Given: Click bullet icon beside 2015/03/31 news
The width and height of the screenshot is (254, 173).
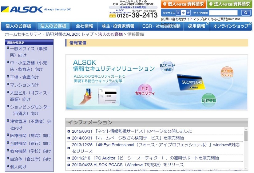Looking at the screenshot, I should [x=69, y=131].
